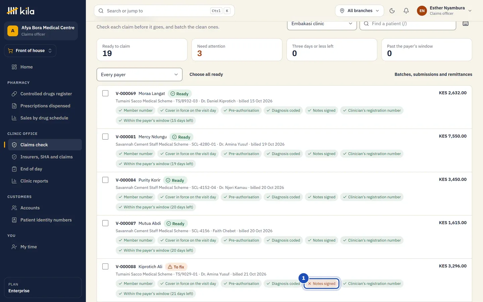Viewport: 483px width, 302px height.
Task: Tick the checkbox for Mercy Ndungu's claim
Action: pos(105,137)
